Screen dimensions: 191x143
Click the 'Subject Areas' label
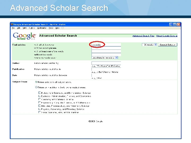point(20,82)
